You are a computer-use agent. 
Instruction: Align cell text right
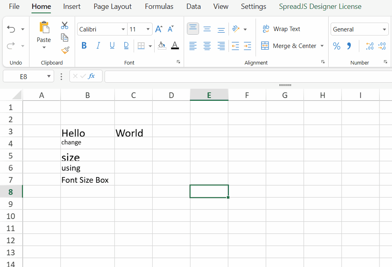pos(221,46)
